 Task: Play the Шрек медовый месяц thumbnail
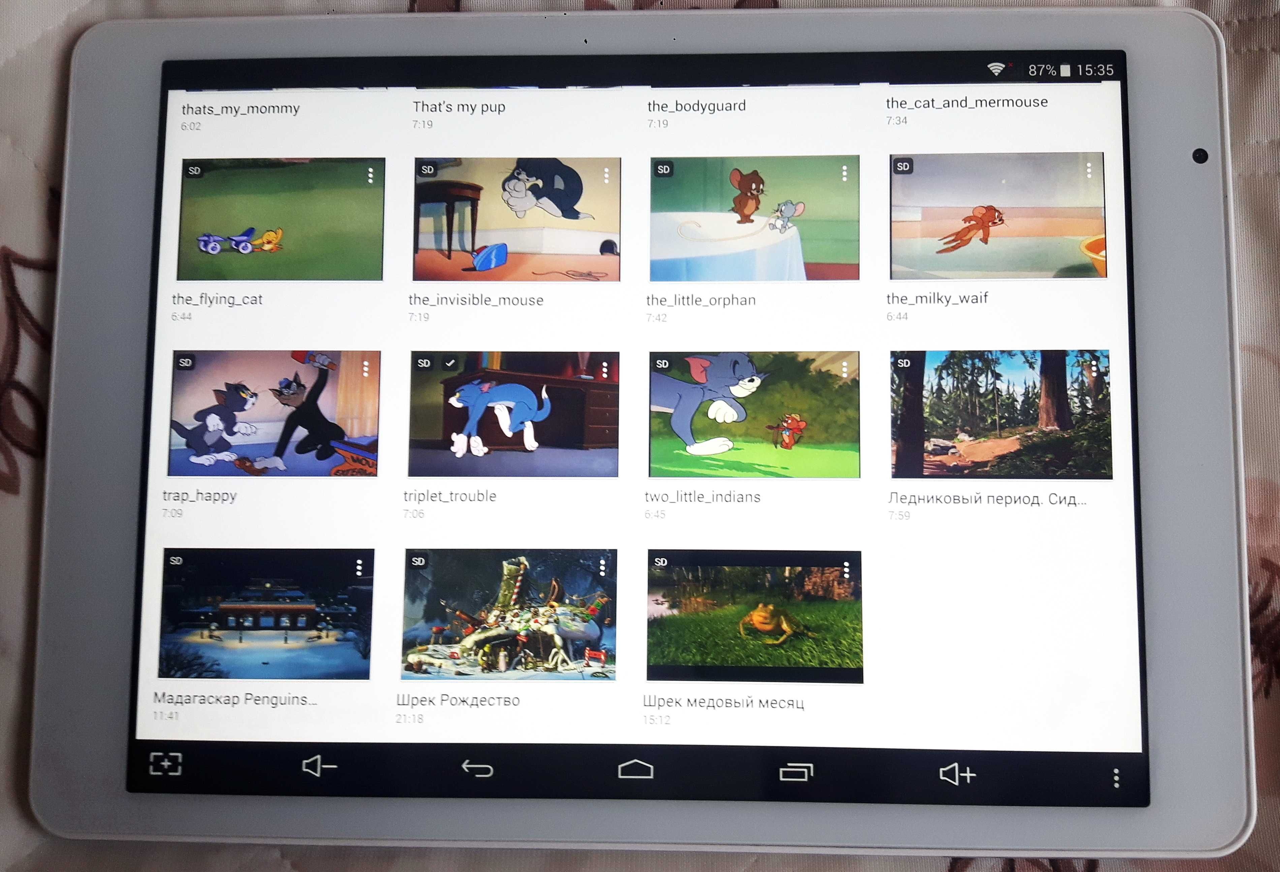pos(755,616)
